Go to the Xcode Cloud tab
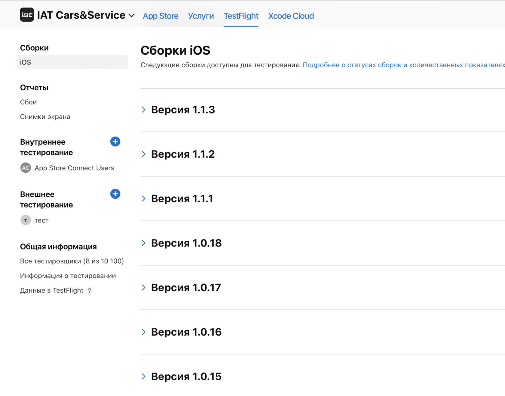 point(291,16)
